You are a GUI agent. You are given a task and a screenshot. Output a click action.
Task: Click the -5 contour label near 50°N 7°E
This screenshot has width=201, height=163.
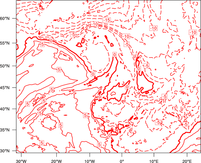[146, 66]
